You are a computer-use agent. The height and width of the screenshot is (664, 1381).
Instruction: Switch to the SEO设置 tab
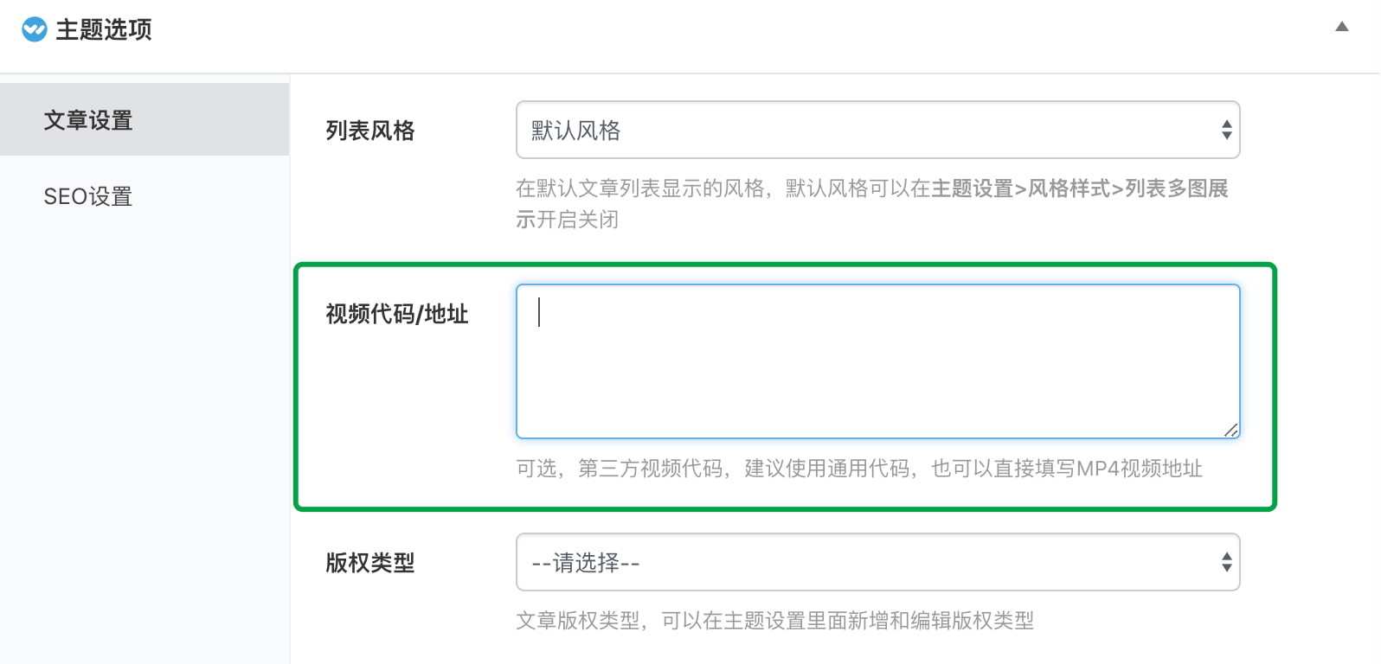(x=87, y=196)
